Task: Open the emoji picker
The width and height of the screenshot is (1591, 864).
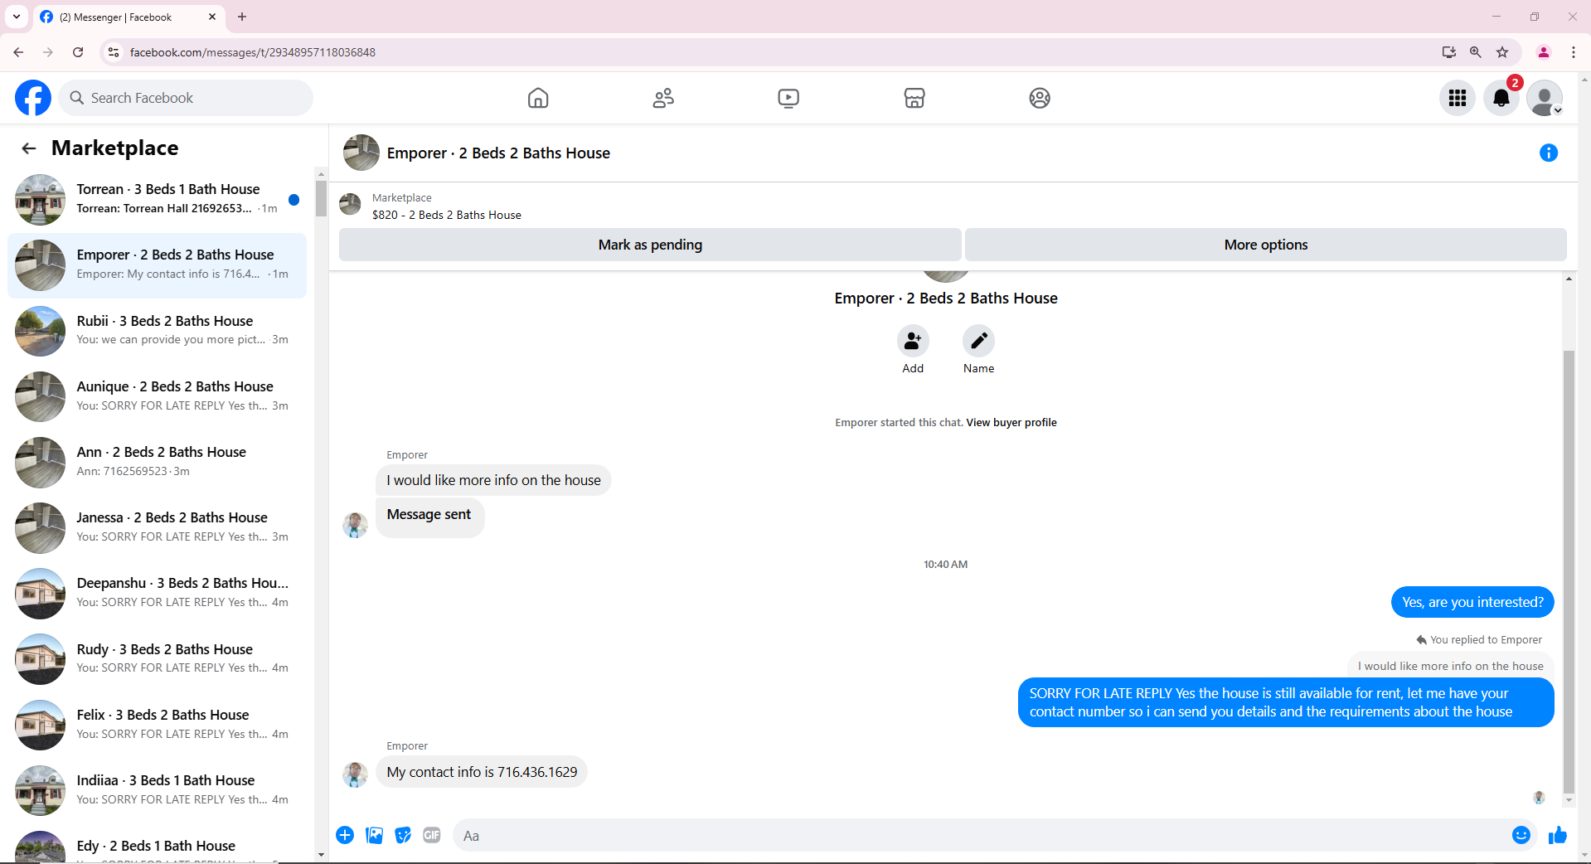Action: pos(1521,835)
